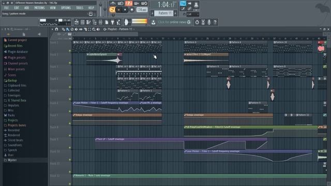Click the 174 tempo display
The width and height of the screenshot is (331, 186).
coord(142,10)
